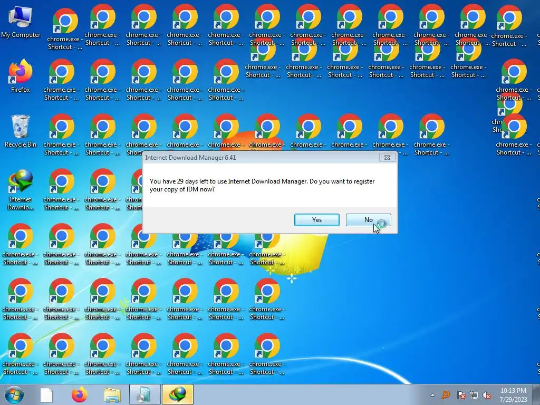The height and width of the screenshot is (405, 540).
Task: Click the '29 days left' dialog message
Action: pos(262,185)
